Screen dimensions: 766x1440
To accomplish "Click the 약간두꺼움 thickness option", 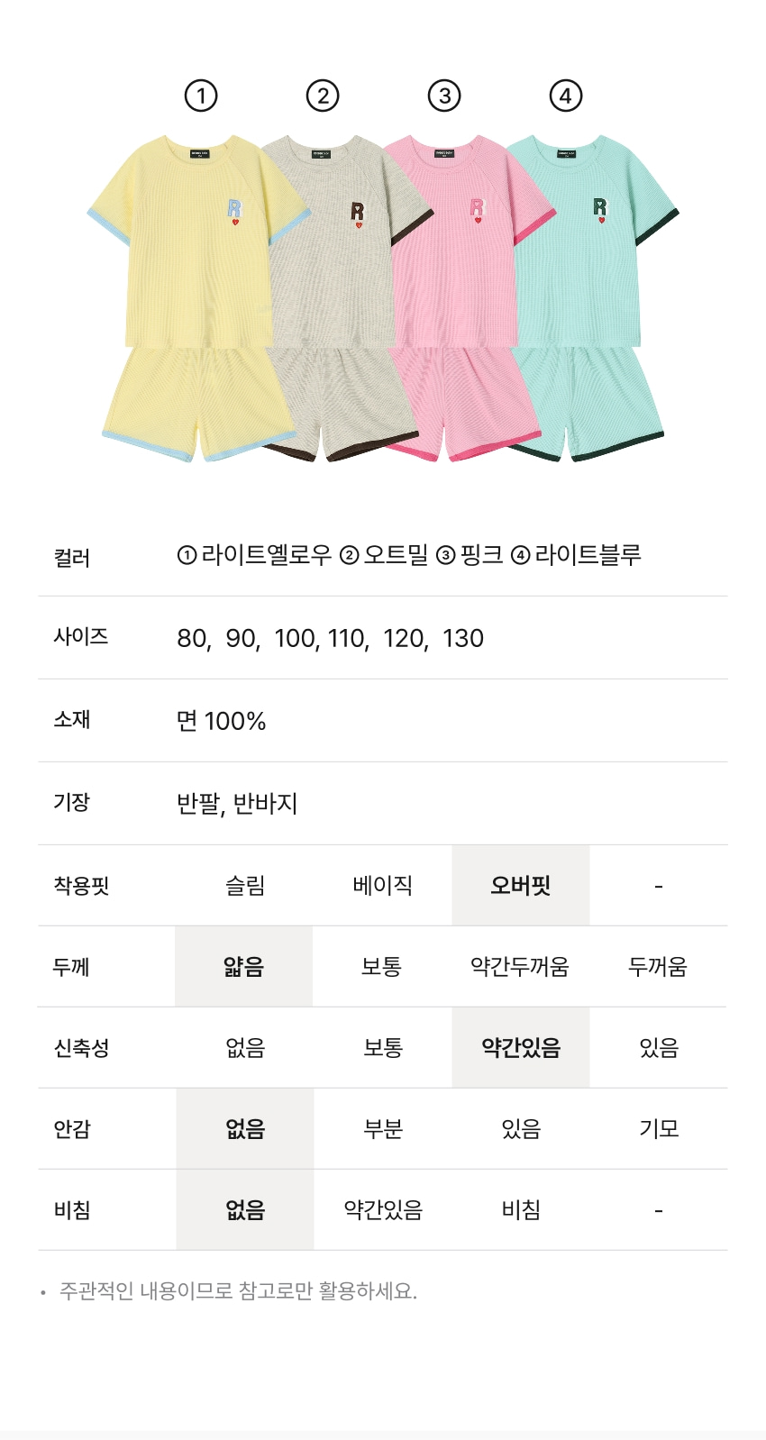I will (520, 967).
